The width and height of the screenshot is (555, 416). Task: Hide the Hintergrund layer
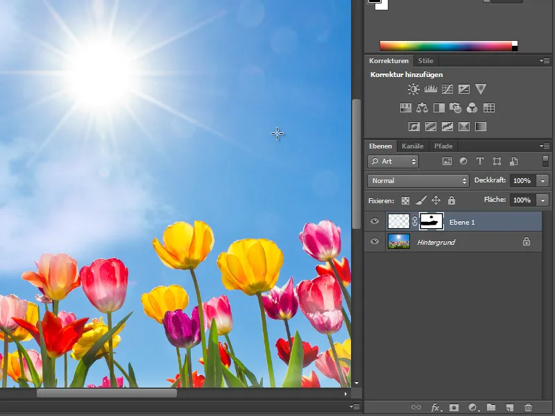click(375, 241)
